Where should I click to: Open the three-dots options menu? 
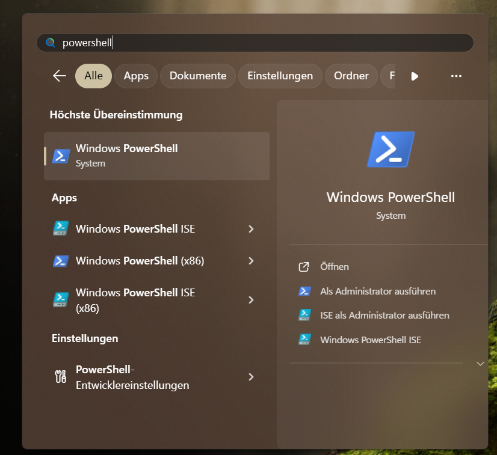pyautogui.click(x=456, y=76)
